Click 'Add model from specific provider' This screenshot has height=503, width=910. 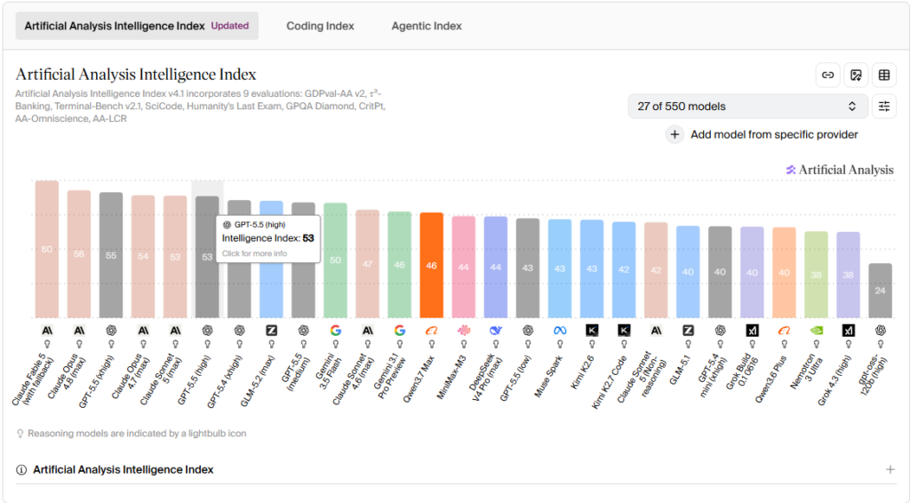[774, 134]
